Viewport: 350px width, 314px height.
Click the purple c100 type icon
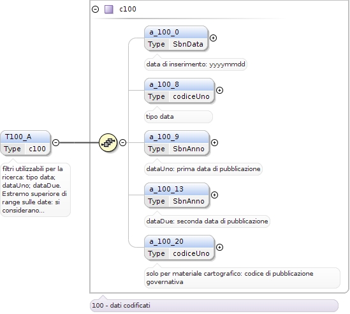pos(109,10)
